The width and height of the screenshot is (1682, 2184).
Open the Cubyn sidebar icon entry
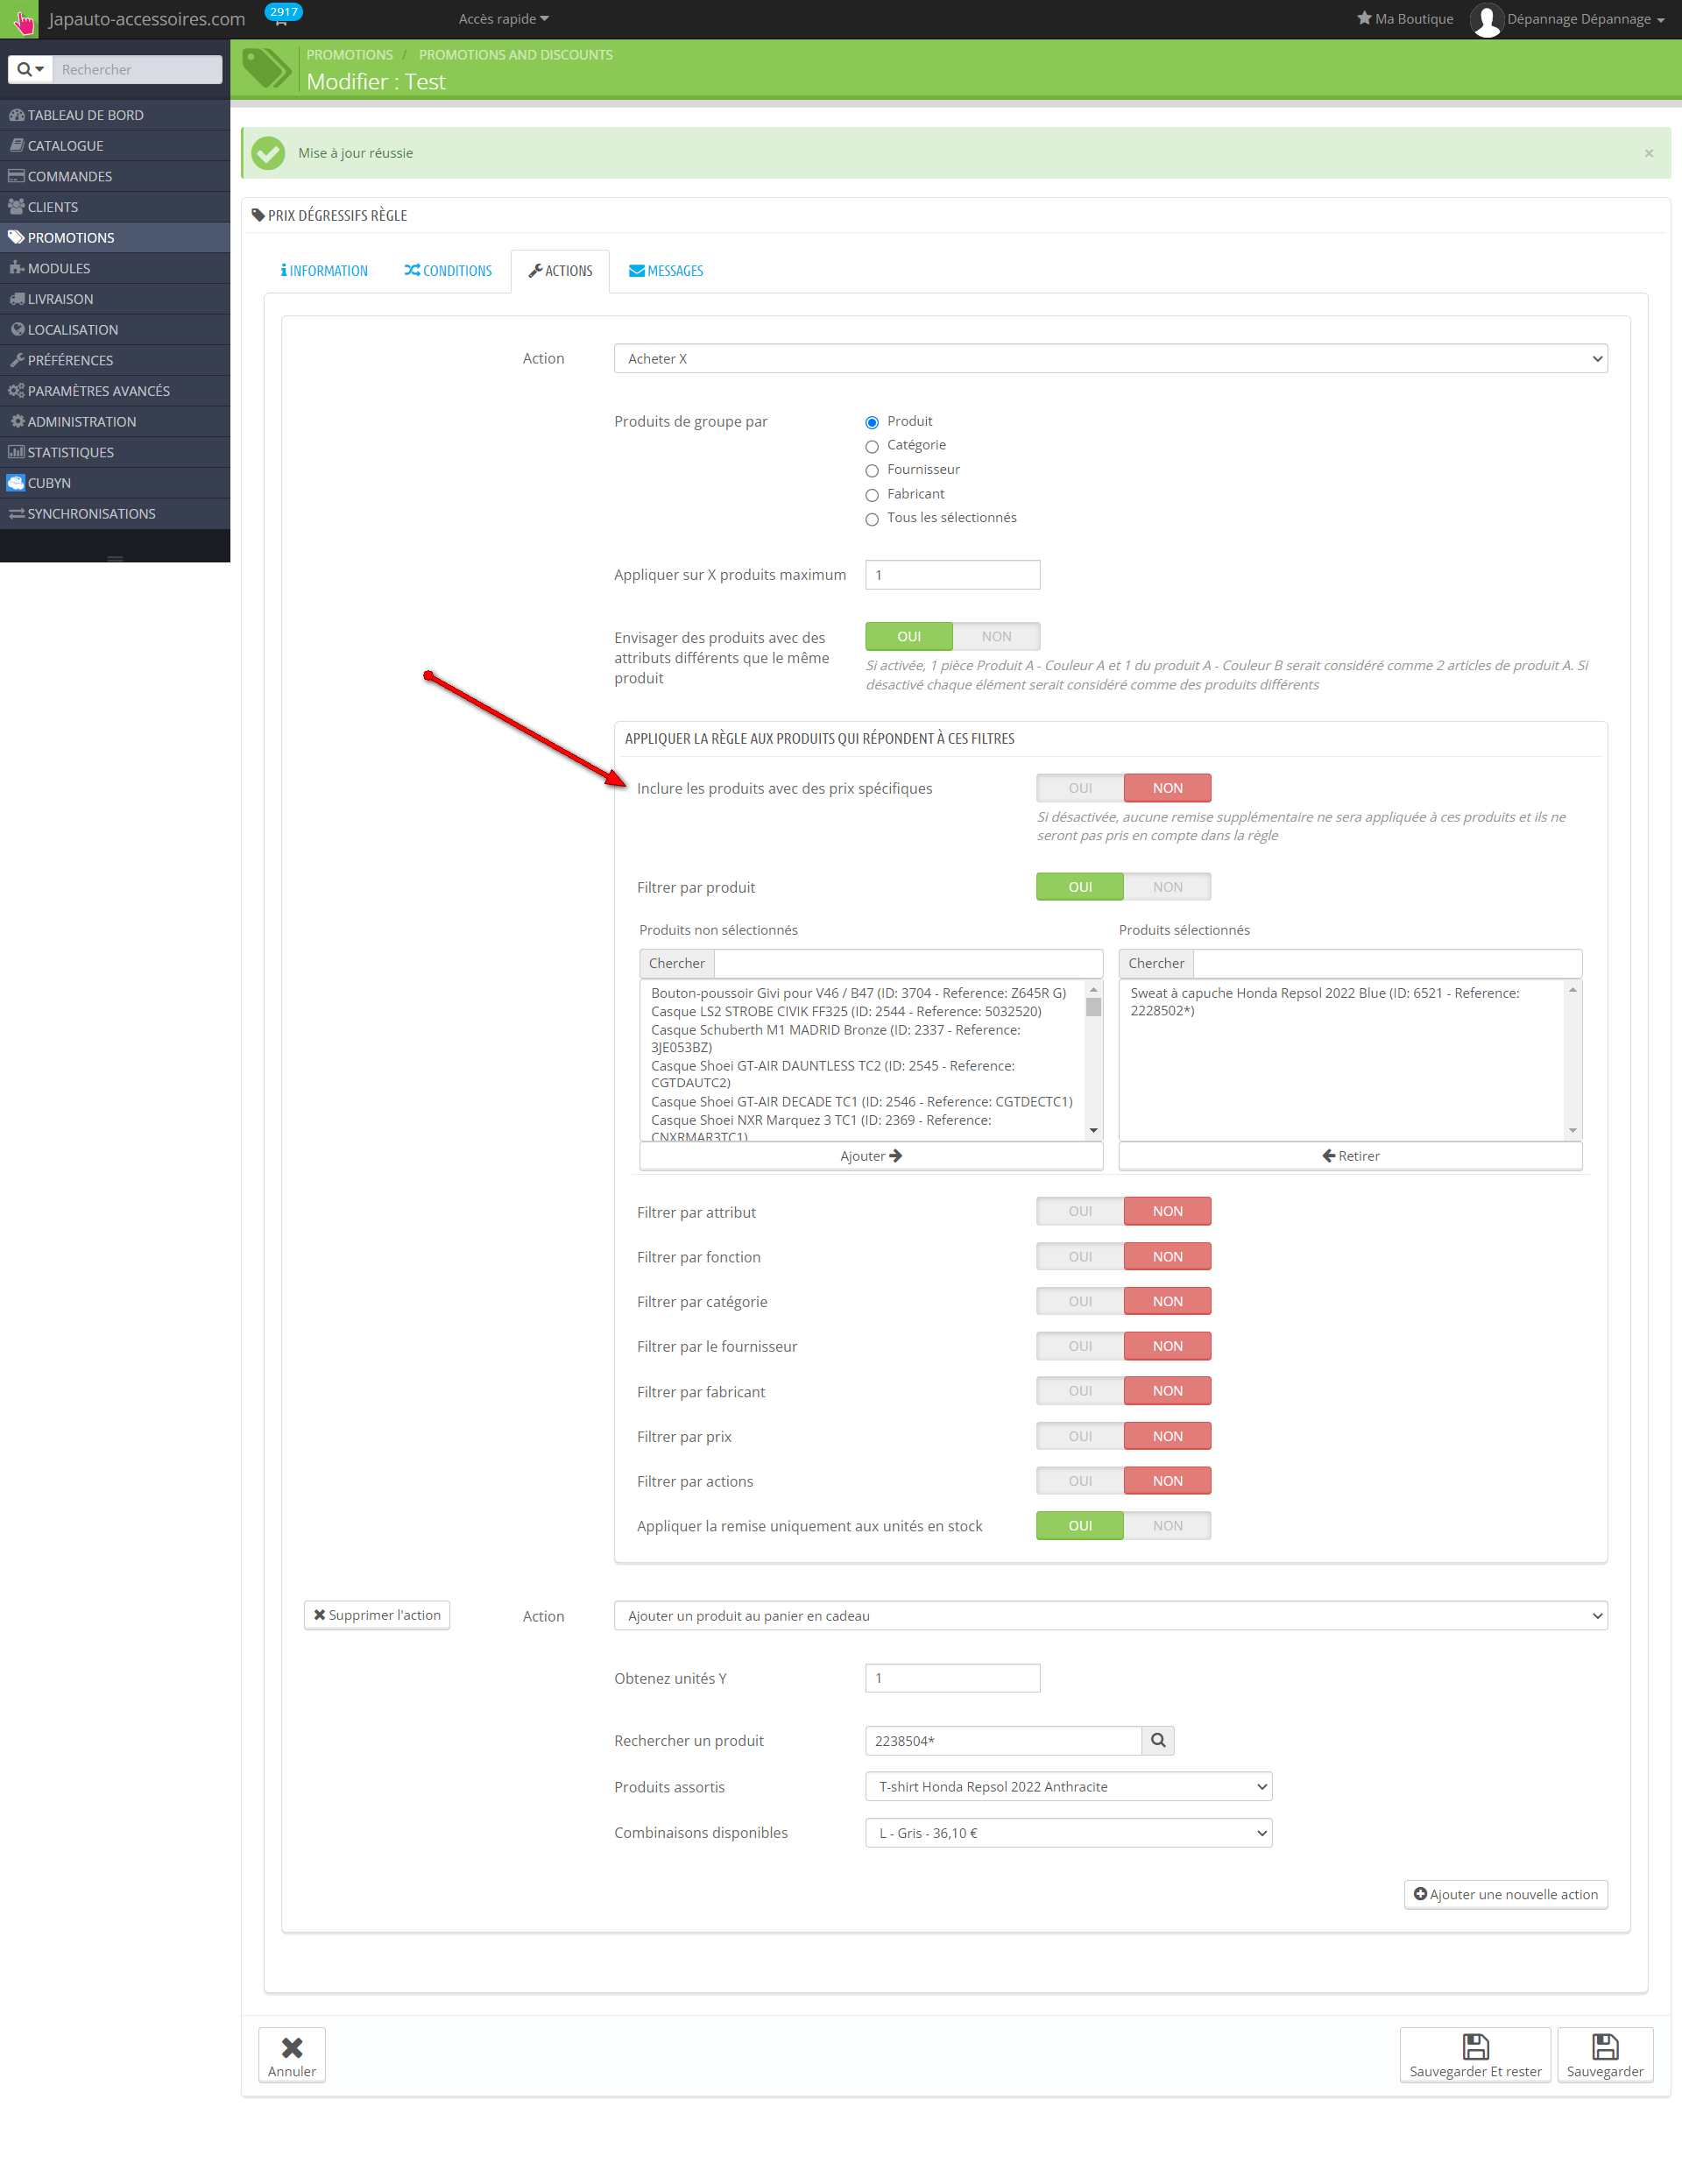(16, 483)
